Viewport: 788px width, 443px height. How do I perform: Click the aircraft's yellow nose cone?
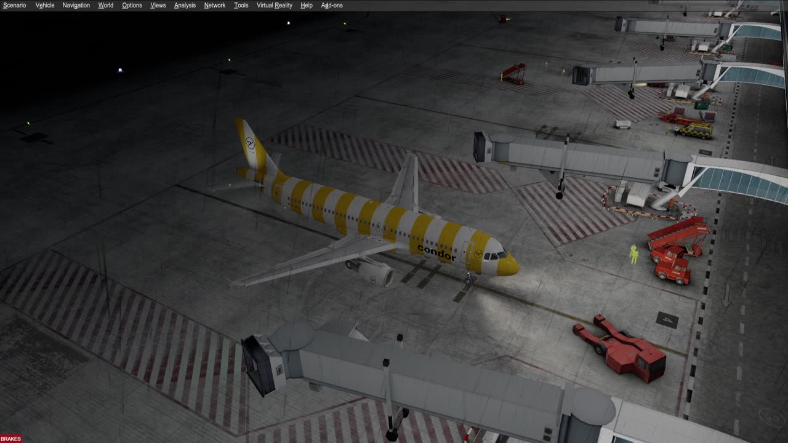[509, 265]
